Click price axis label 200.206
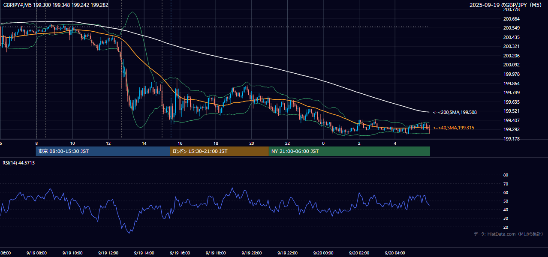Image resolution: width=548 pixels, height=257 pixels. tap(511, 56)
